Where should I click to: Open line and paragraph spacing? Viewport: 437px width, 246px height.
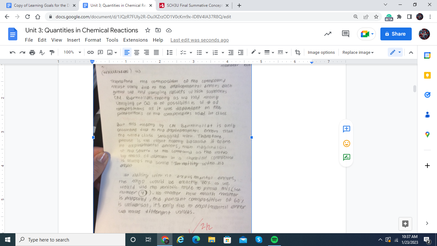pyautogui.click(x=170, y=53)
